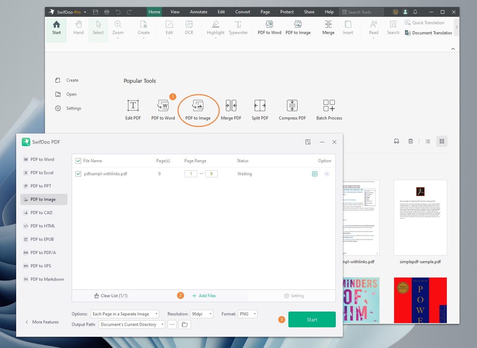Open Compress PDF from Popular Tools
Viewport: 477px width, 348px height.
[292, 110]
